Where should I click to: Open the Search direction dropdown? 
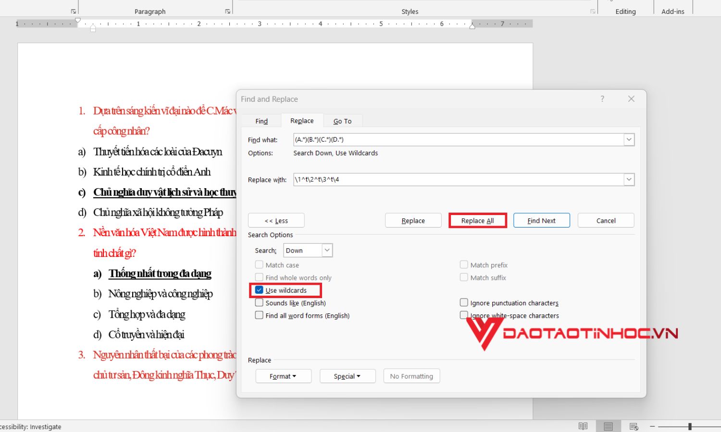[x=327, y=250]
